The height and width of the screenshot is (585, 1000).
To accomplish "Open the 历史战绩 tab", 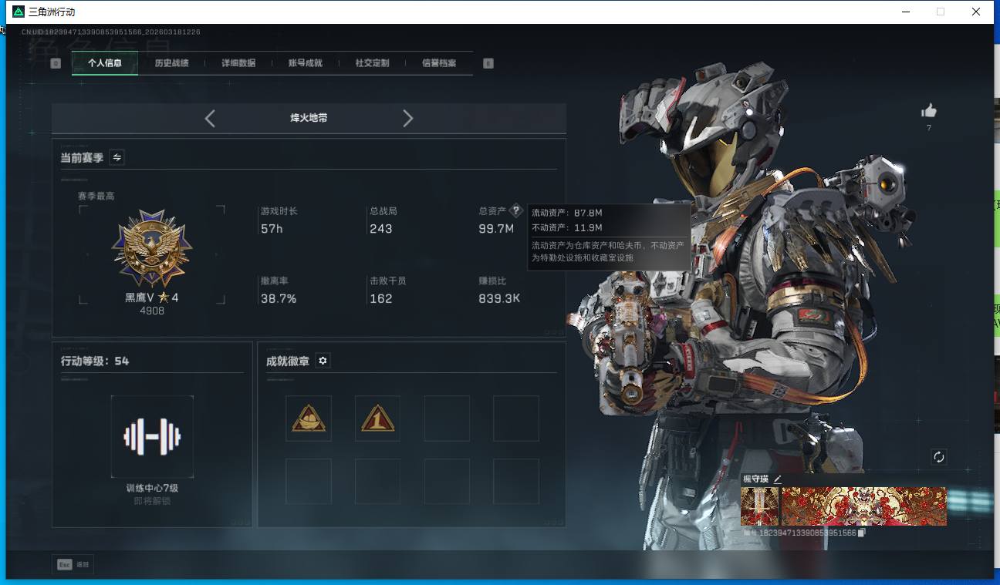I will [x=171, y=63].
